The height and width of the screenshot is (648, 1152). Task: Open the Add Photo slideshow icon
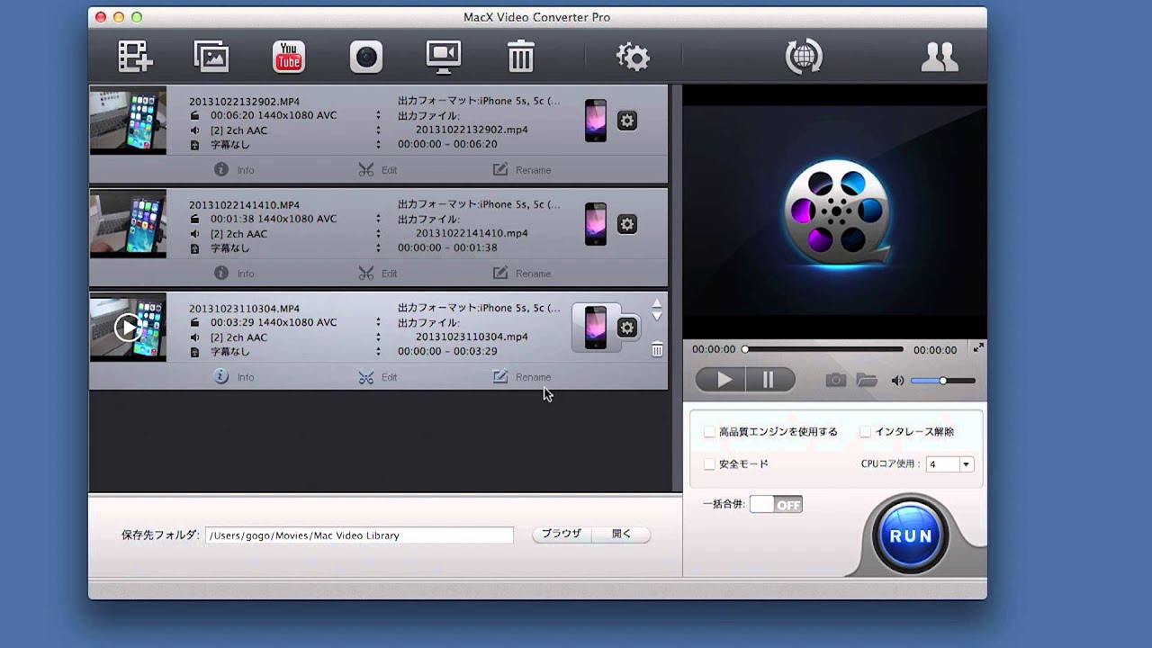211,57
